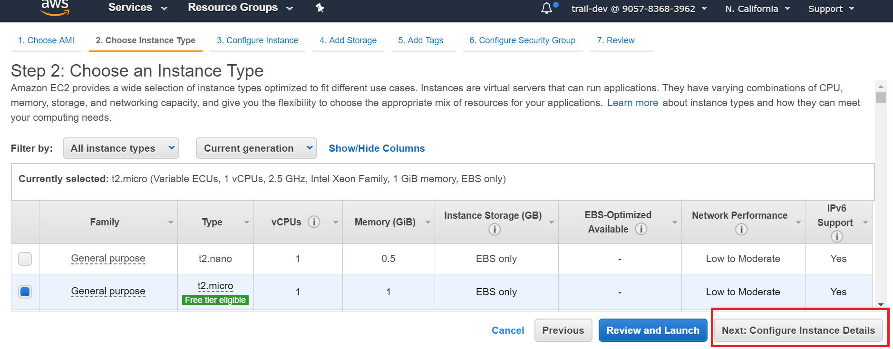Open the Current generation filter dropdown
Screen dimensions: 893x349
click(x=256, y=148)
